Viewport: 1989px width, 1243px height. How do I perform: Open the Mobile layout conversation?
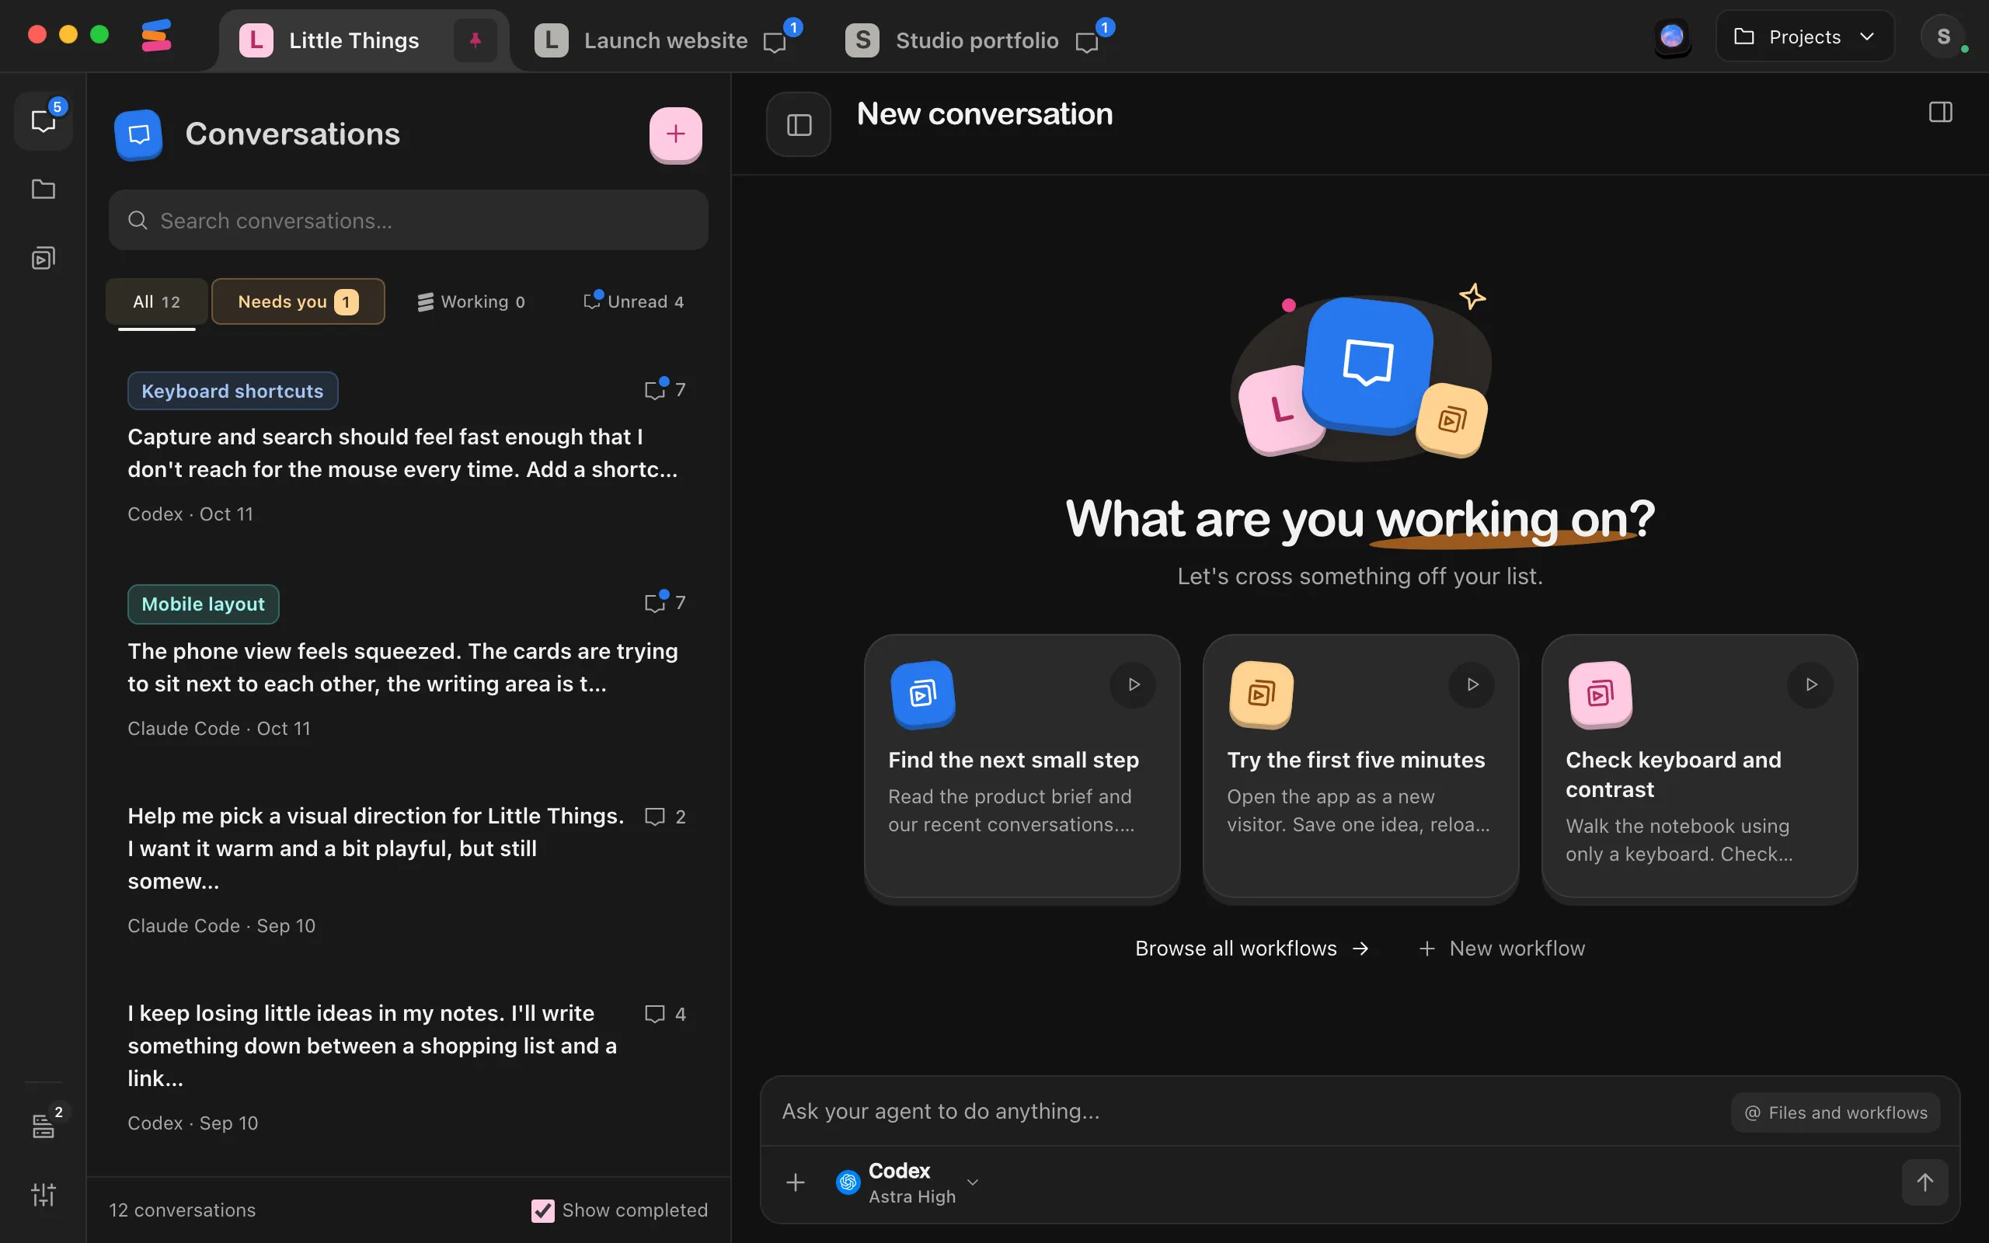point(407,662)
